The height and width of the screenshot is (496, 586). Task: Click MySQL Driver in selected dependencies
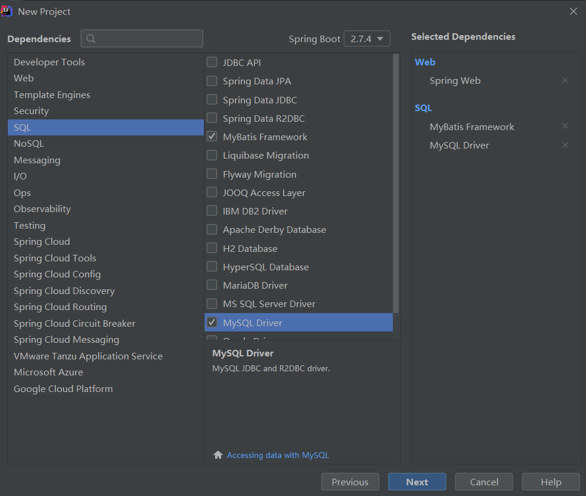pos(459,146)
